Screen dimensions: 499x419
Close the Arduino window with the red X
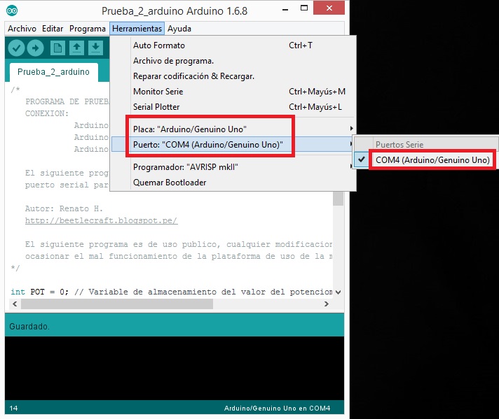click(329, 8)
